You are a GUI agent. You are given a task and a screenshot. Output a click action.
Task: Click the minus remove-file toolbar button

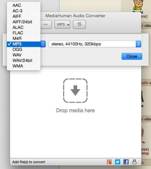tap(46, 24)
